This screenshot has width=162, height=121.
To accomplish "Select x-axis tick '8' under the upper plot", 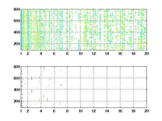I will [67, 53].
